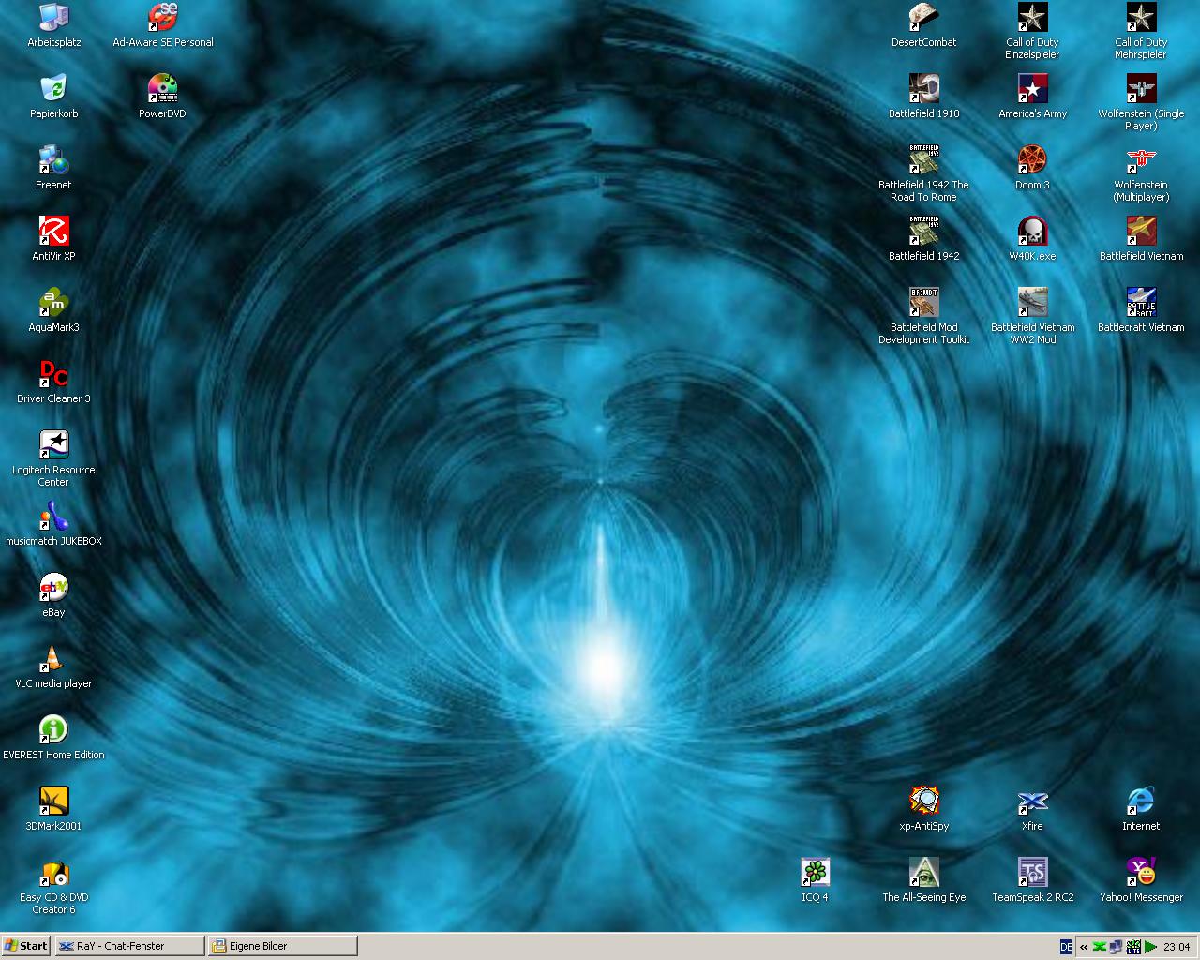Select the Driver Cleaner 3 shortcut
The image size is (1200, 960).
53,375
